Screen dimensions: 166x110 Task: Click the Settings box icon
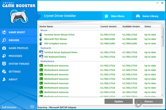click(4, 71)
